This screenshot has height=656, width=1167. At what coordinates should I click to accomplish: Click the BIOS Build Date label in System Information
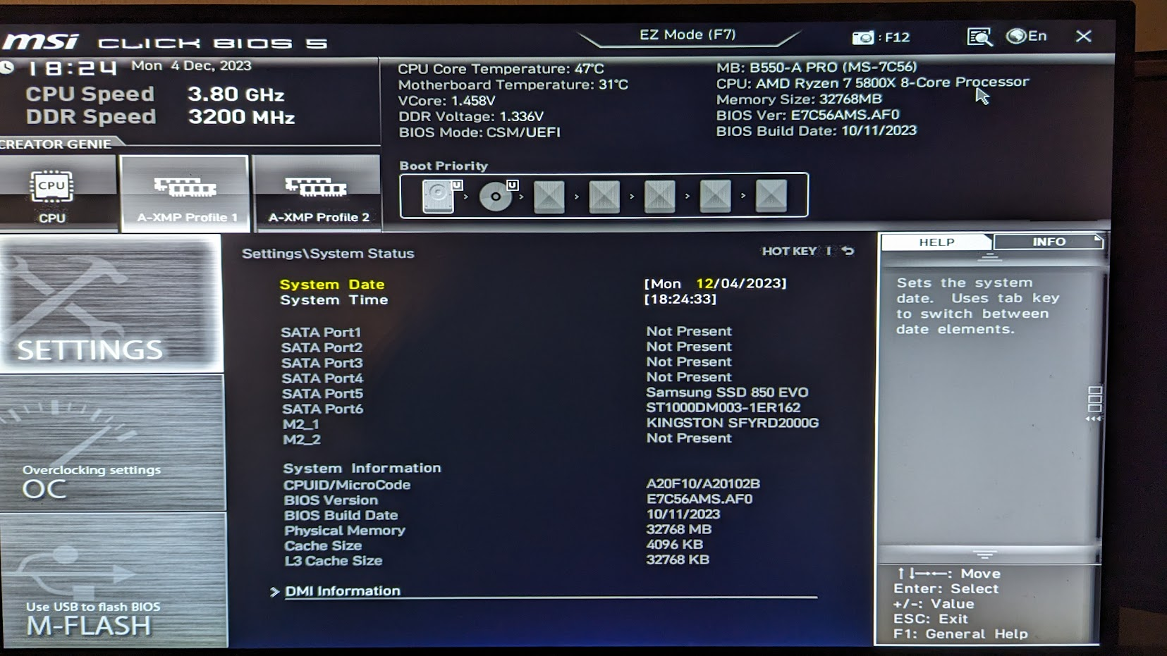click(341, 516)
